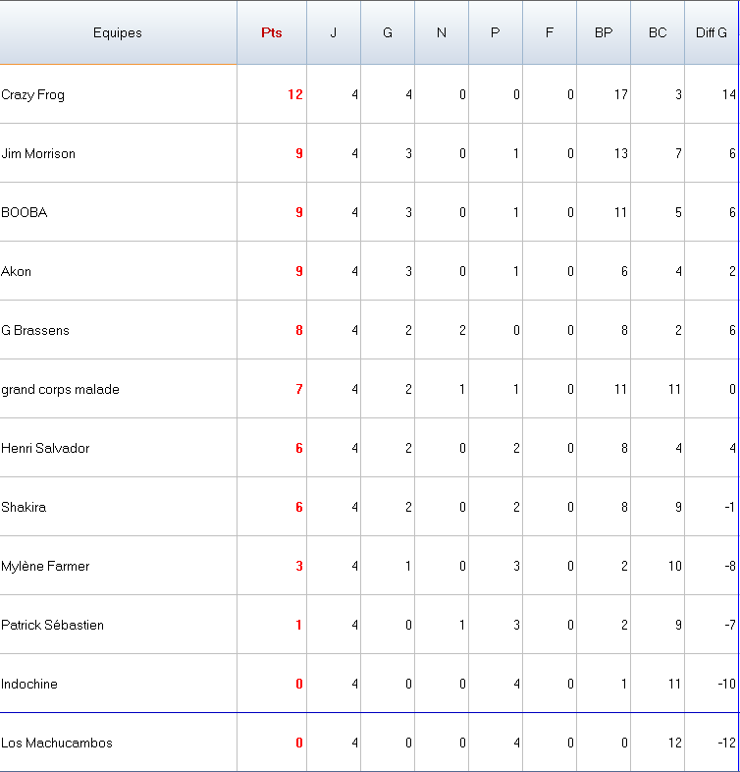Click the F column header
This screenshot has height=772, width=740.
tap(550, 32)
